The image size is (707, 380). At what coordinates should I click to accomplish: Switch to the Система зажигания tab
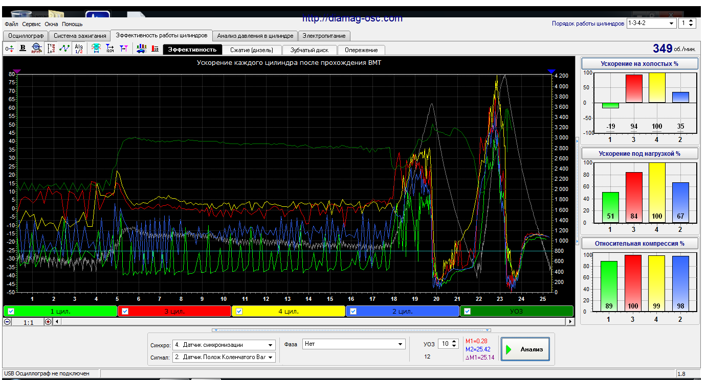pyautogui.click(x=79, y=36)
